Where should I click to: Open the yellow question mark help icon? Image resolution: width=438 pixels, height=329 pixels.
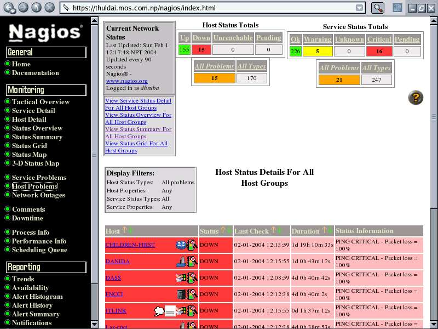click(x=416, y=98)
